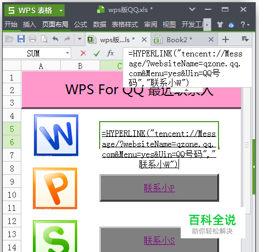Undo the last action
The image size is (259, 252).
point(55,39)
